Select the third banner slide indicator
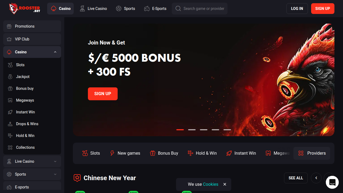343x193 pixels. coord(204,130)
